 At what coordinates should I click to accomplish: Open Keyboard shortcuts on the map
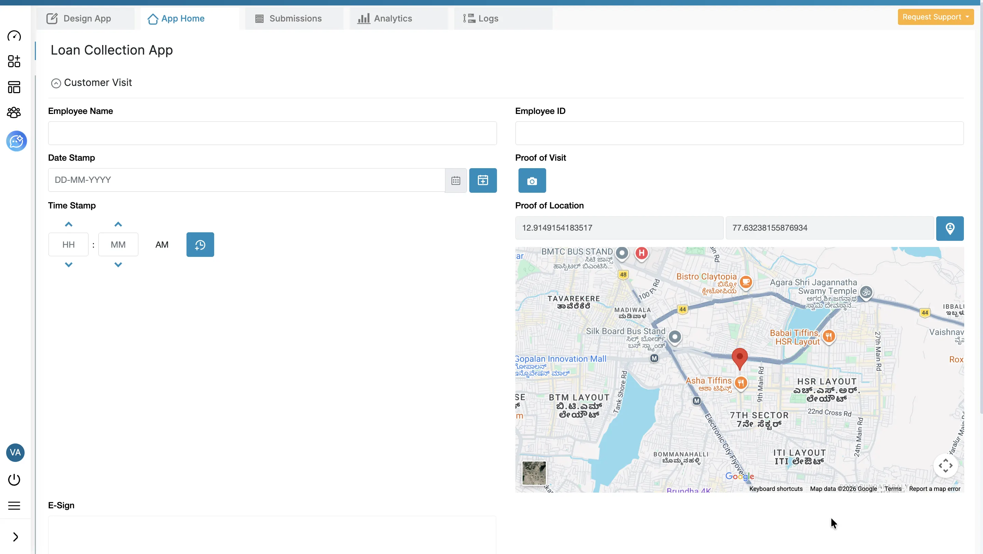pyautogui.click(x=776, y=489)
